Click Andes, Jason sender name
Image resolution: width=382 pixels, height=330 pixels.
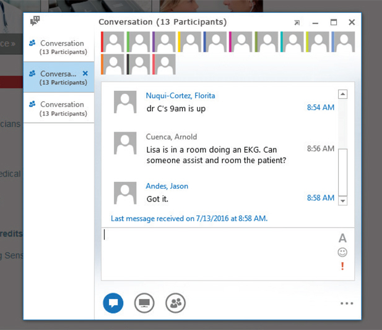(x=167, y=186)
